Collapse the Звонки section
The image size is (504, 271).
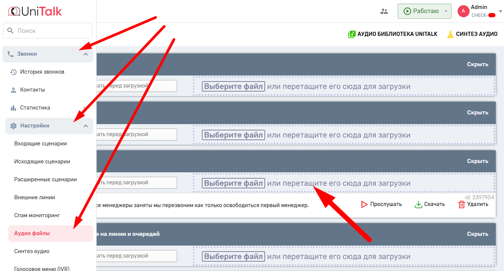coord(85,54)
